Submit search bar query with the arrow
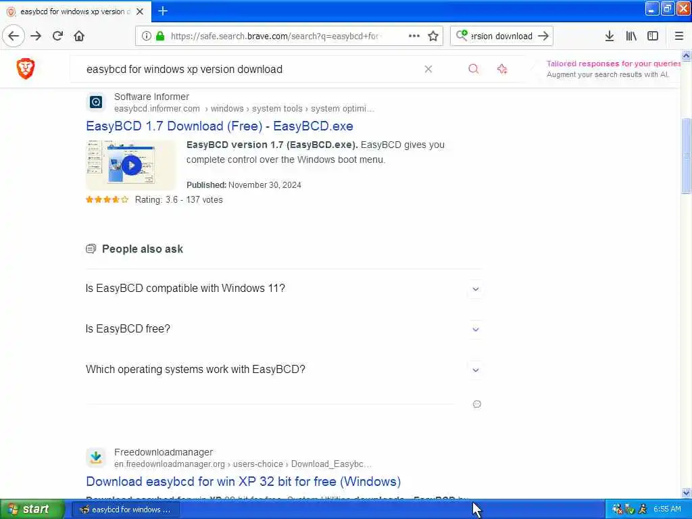 click(x=544, y=36)
